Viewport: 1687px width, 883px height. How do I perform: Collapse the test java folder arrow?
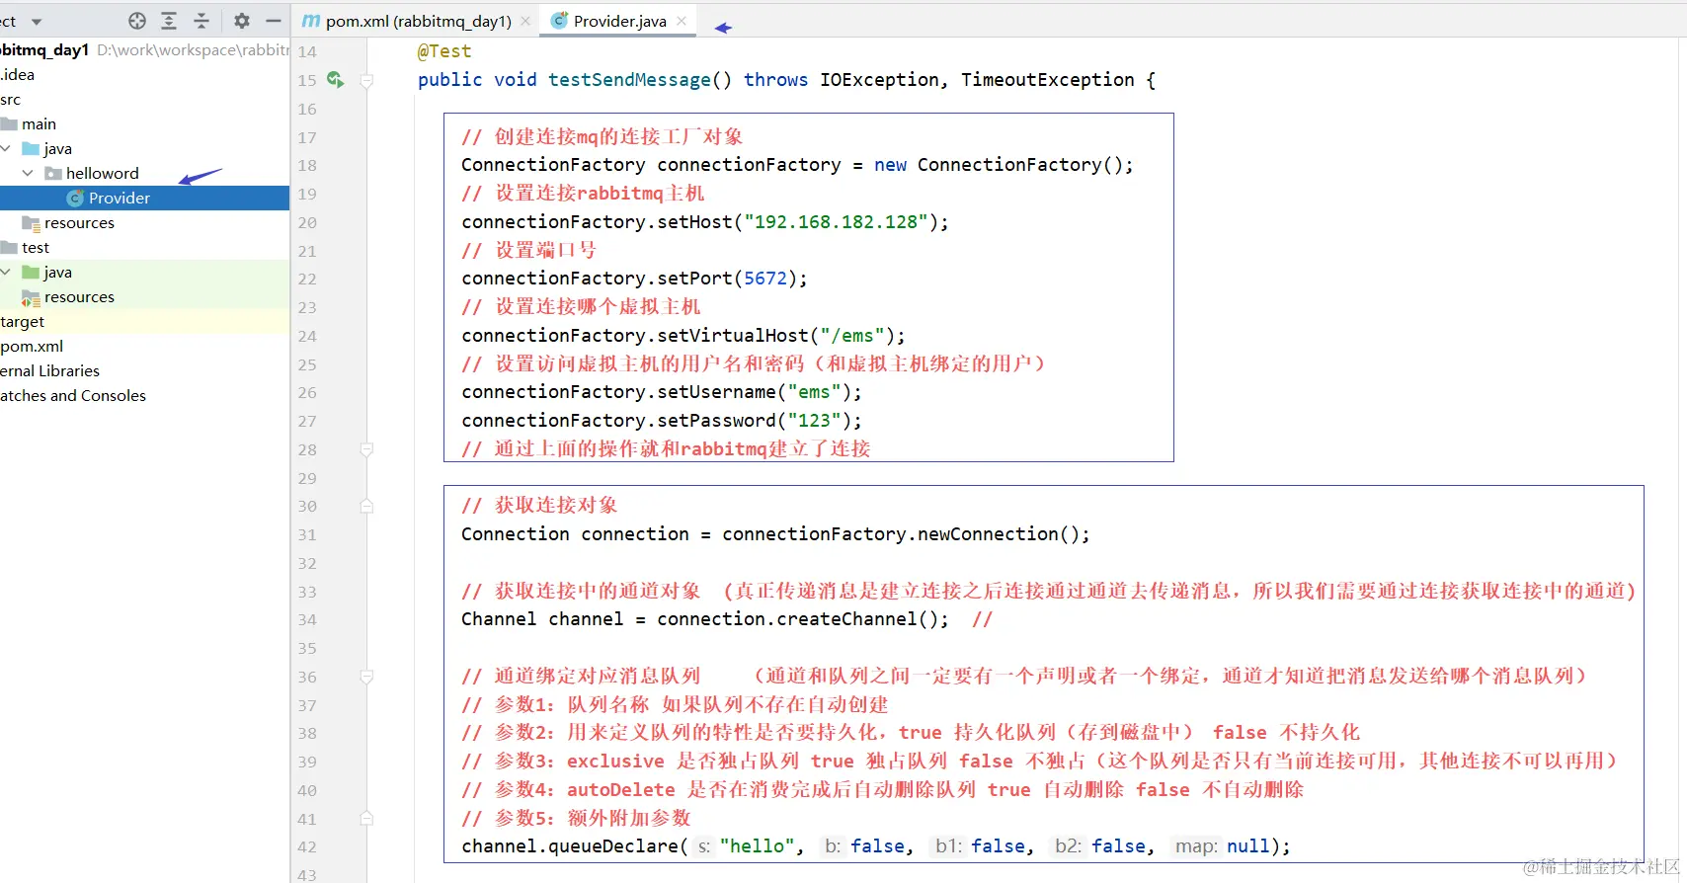tap(6, 272)
